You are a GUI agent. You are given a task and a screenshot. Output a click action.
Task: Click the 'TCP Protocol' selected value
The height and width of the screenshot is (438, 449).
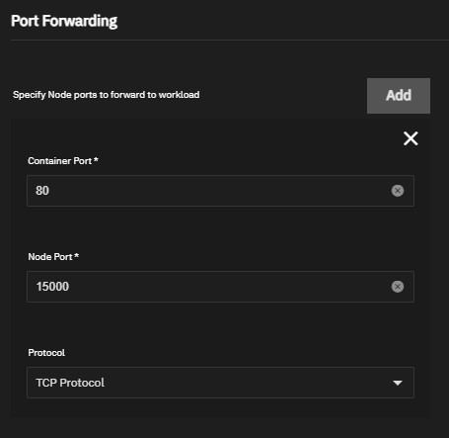click(x=70, y=383)
